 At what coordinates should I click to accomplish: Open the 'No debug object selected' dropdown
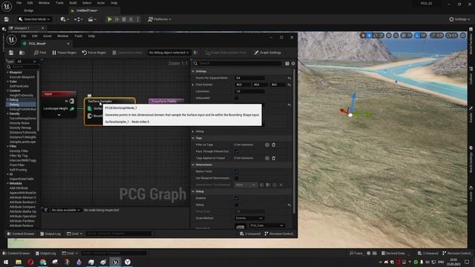[168, 53]
